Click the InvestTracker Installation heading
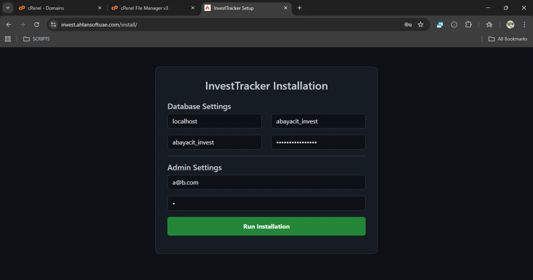Viewport: 533px width, 280px height. pos(266,86)
